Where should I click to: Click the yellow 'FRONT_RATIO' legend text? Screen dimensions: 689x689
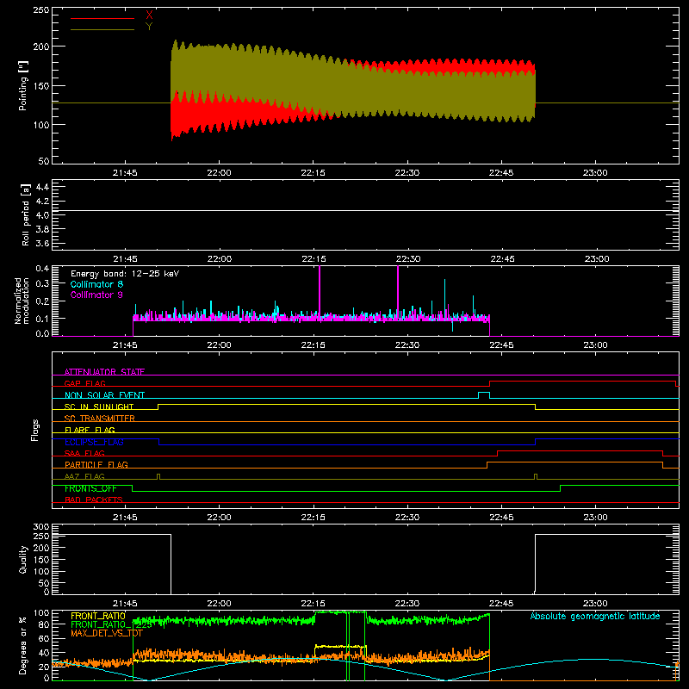[98, 616]
